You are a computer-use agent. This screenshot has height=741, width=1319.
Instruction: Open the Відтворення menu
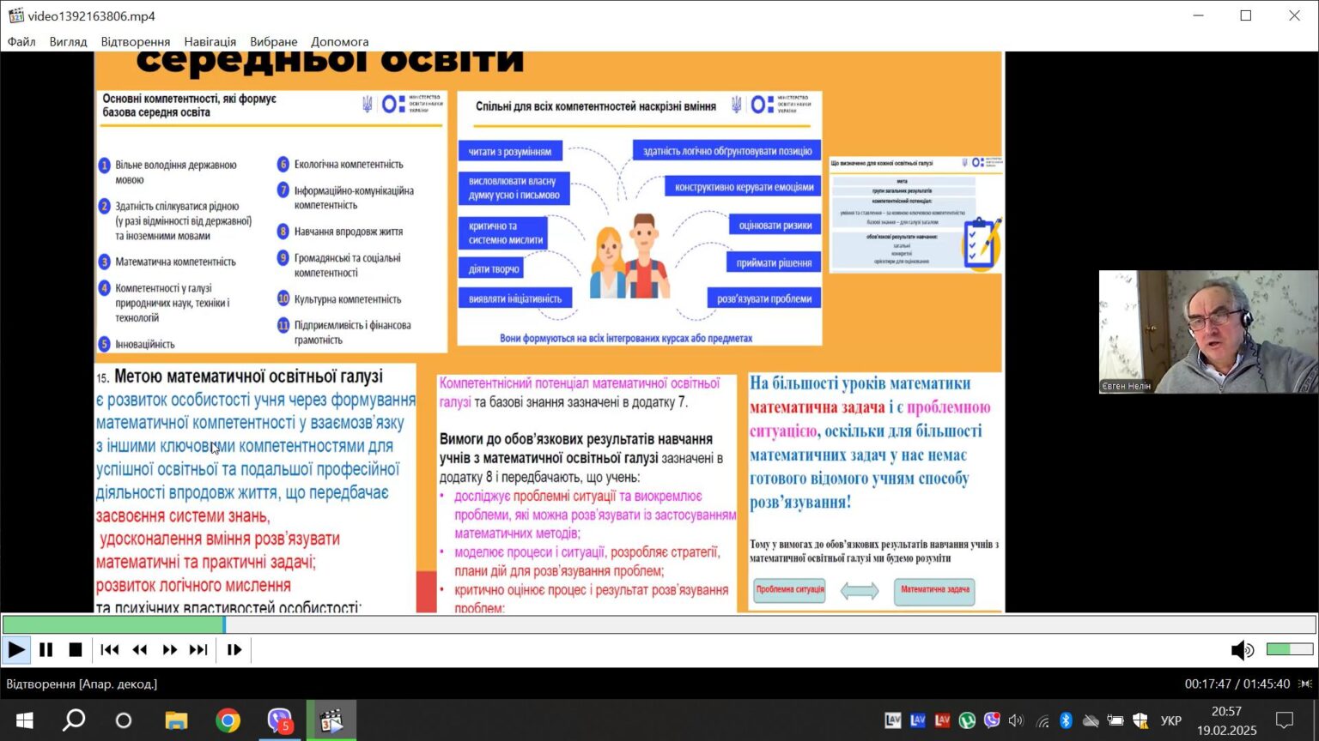point(136,41)
